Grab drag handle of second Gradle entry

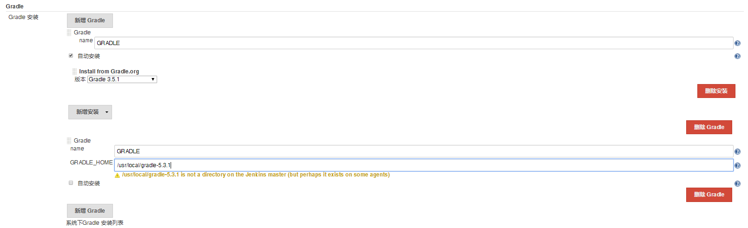coord(69,141)
